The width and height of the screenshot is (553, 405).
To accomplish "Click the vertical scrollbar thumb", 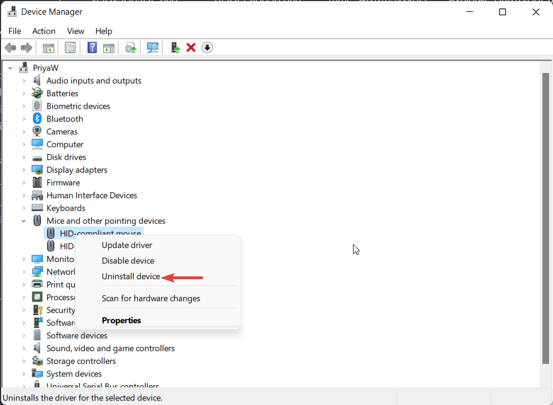I will pos(546,219).
